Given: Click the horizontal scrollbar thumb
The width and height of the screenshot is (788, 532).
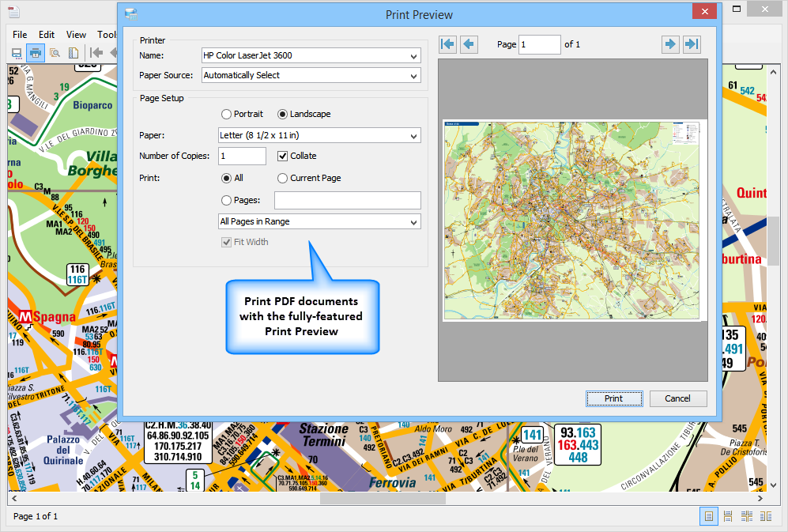Looking at the screenshot, I should pyautogui.click(x=383, y=499).
